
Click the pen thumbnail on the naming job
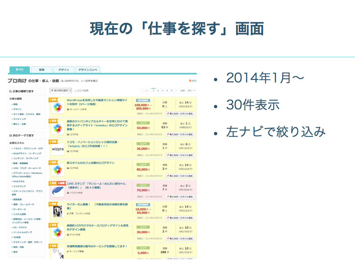tap(57, 252)
